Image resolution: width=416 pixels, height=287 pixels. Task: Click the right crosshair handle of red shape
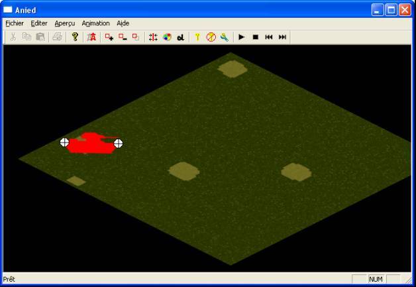(x=118, y=143)
